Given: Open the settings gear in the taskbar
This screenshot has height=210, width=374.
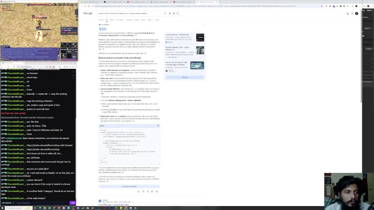Looking at the screenshot, I should [135, 208].
